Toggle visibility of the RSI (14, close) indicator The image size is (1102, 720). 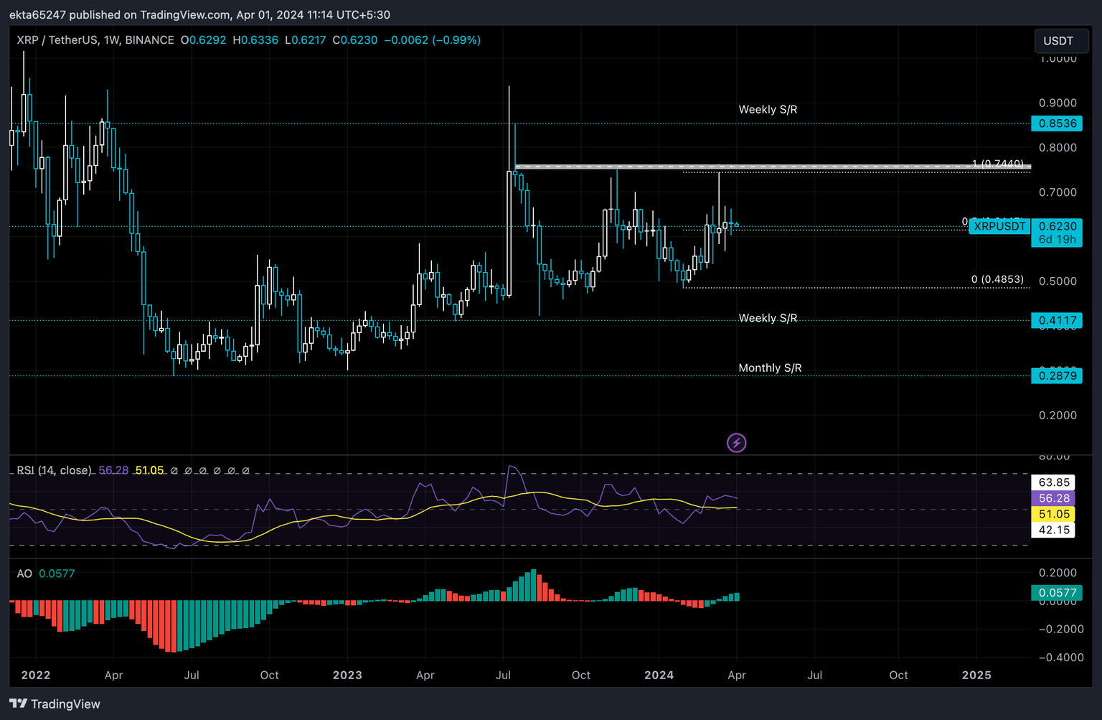click(54, 470)
